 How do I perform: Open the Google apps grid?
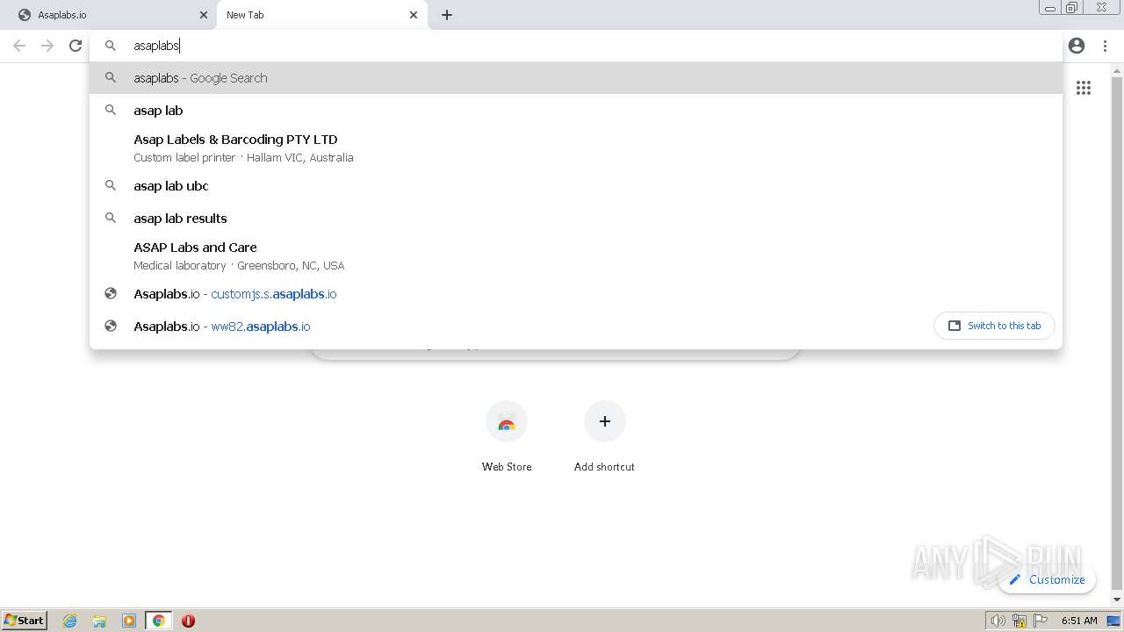click(1084, 88)
